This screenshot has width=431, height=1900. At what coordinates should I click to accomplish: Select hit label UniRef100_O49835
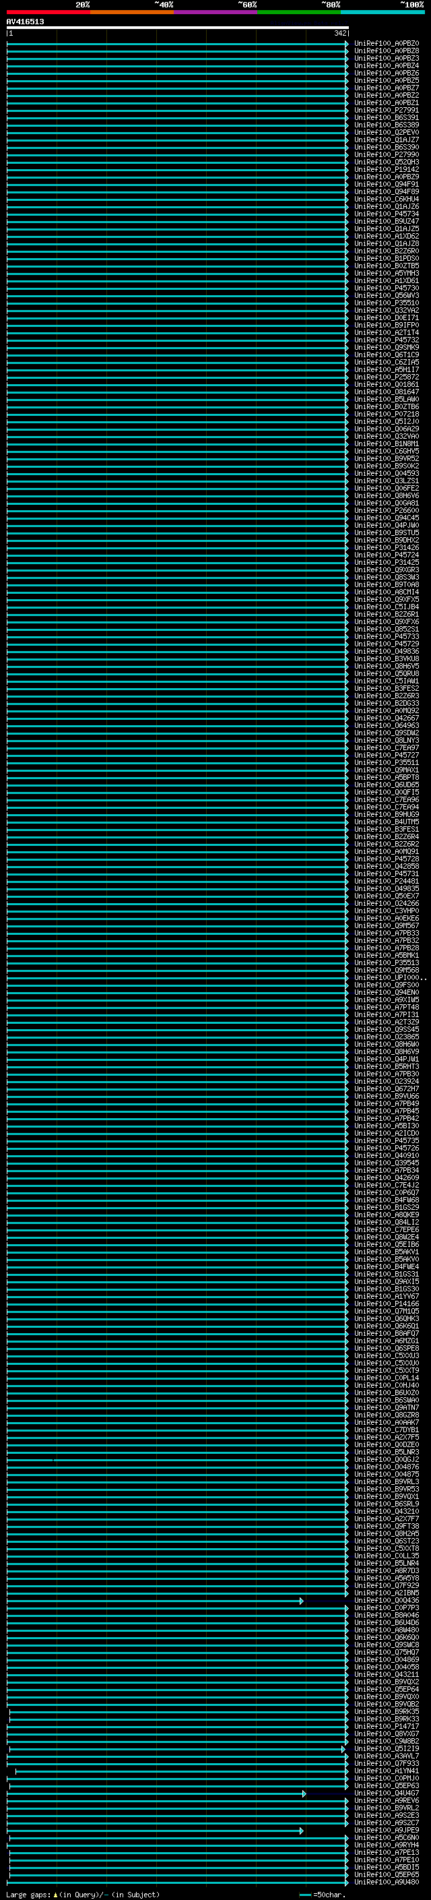(387, 889)
